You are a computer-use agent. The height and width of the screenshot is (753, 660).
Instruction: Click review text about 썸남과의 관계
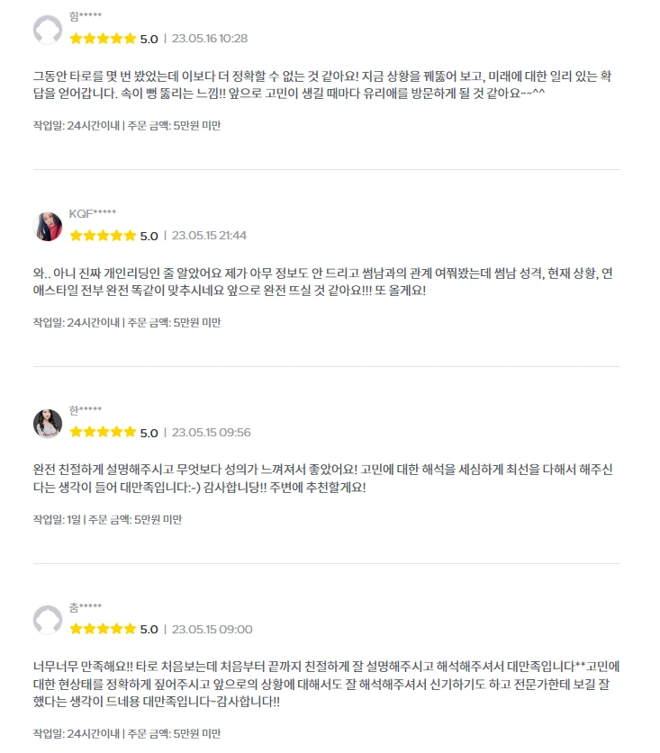coord(322,282)
